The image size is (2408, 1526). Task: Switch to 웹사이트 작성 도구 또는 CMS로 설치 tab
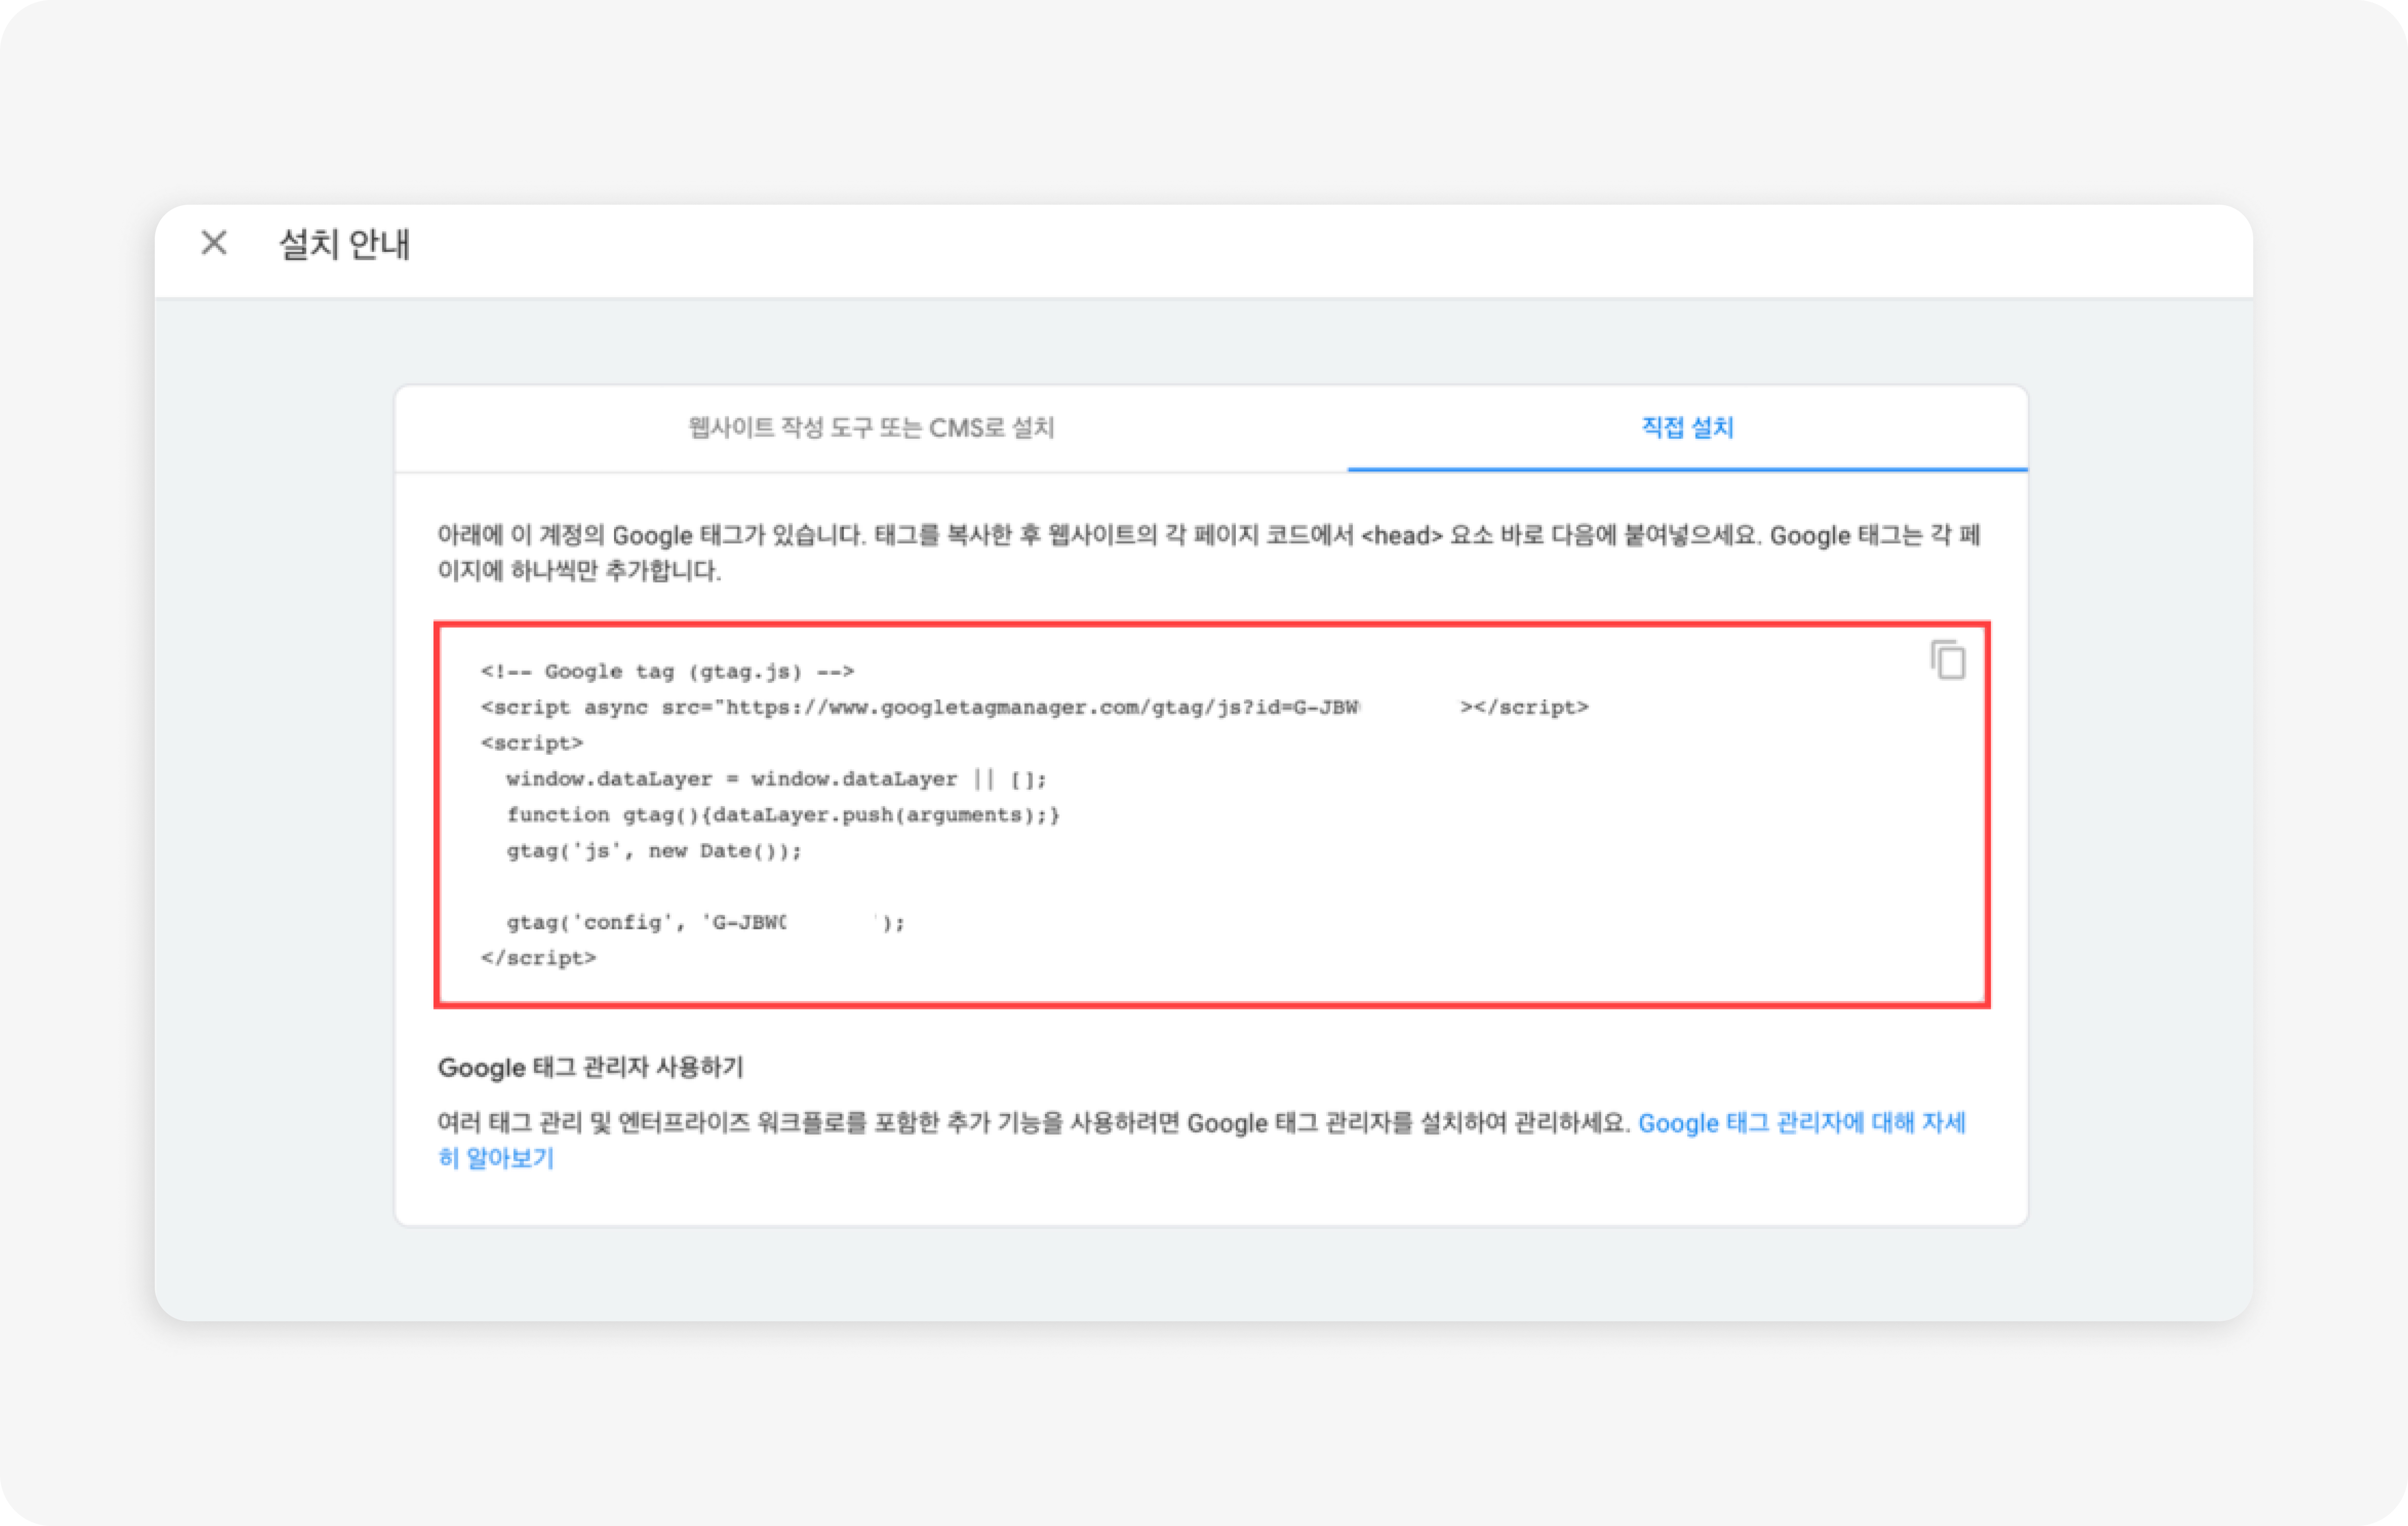pyautogui.click(x=871, y=428)
